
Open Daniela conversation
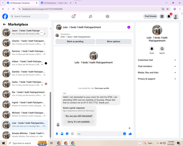(x=25, y=73)
